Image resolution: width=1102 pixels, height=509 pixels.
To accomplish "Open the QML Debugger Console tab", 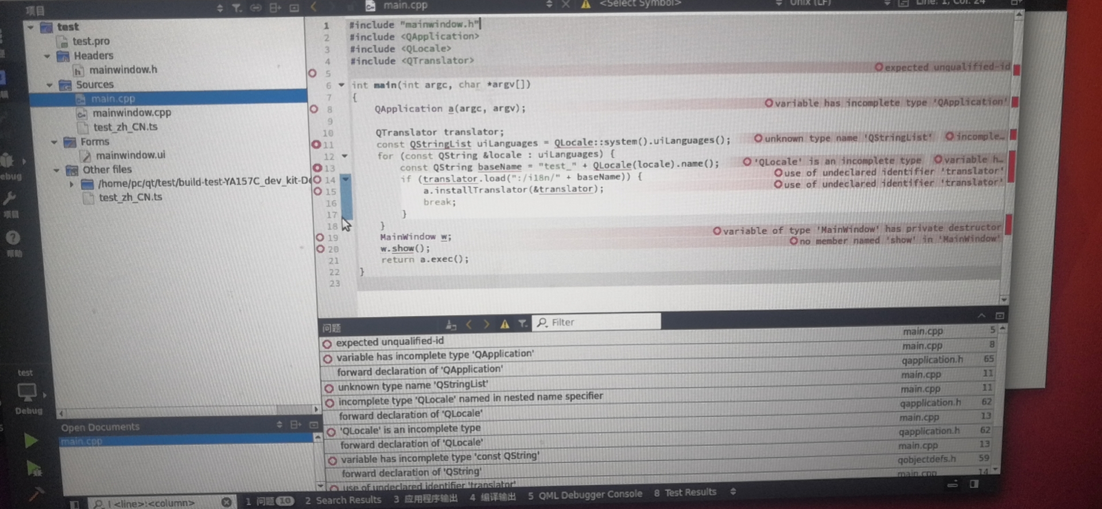I will pyautogui.click(x=585, y=495).
